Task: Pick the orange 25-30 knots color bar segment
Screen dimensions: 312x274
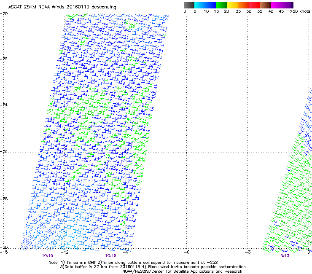Action: [x=244, y=5]
